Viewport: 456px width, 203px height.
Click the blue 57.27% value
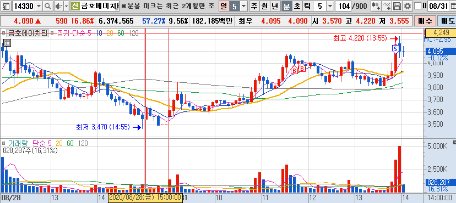pyautogui.click(x=154, y=21)
